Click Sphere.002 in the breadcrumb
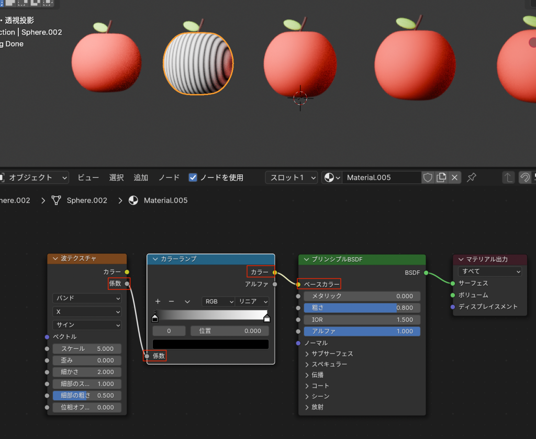Image resolution: width=536 pixels, height=439 pixels. click(86, 201)
